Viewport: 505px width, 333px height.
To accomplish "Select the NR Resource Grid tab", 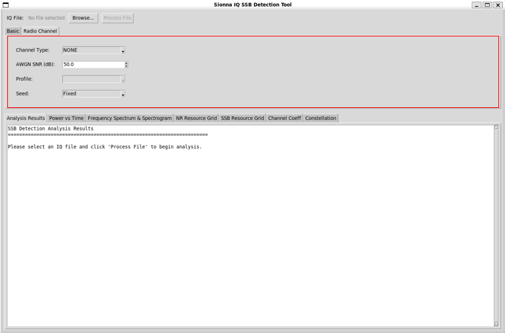I will click(196, 119).
